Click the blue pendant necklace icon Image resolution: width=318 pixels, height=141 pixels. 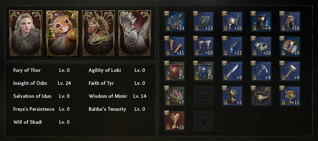point(233,46)
